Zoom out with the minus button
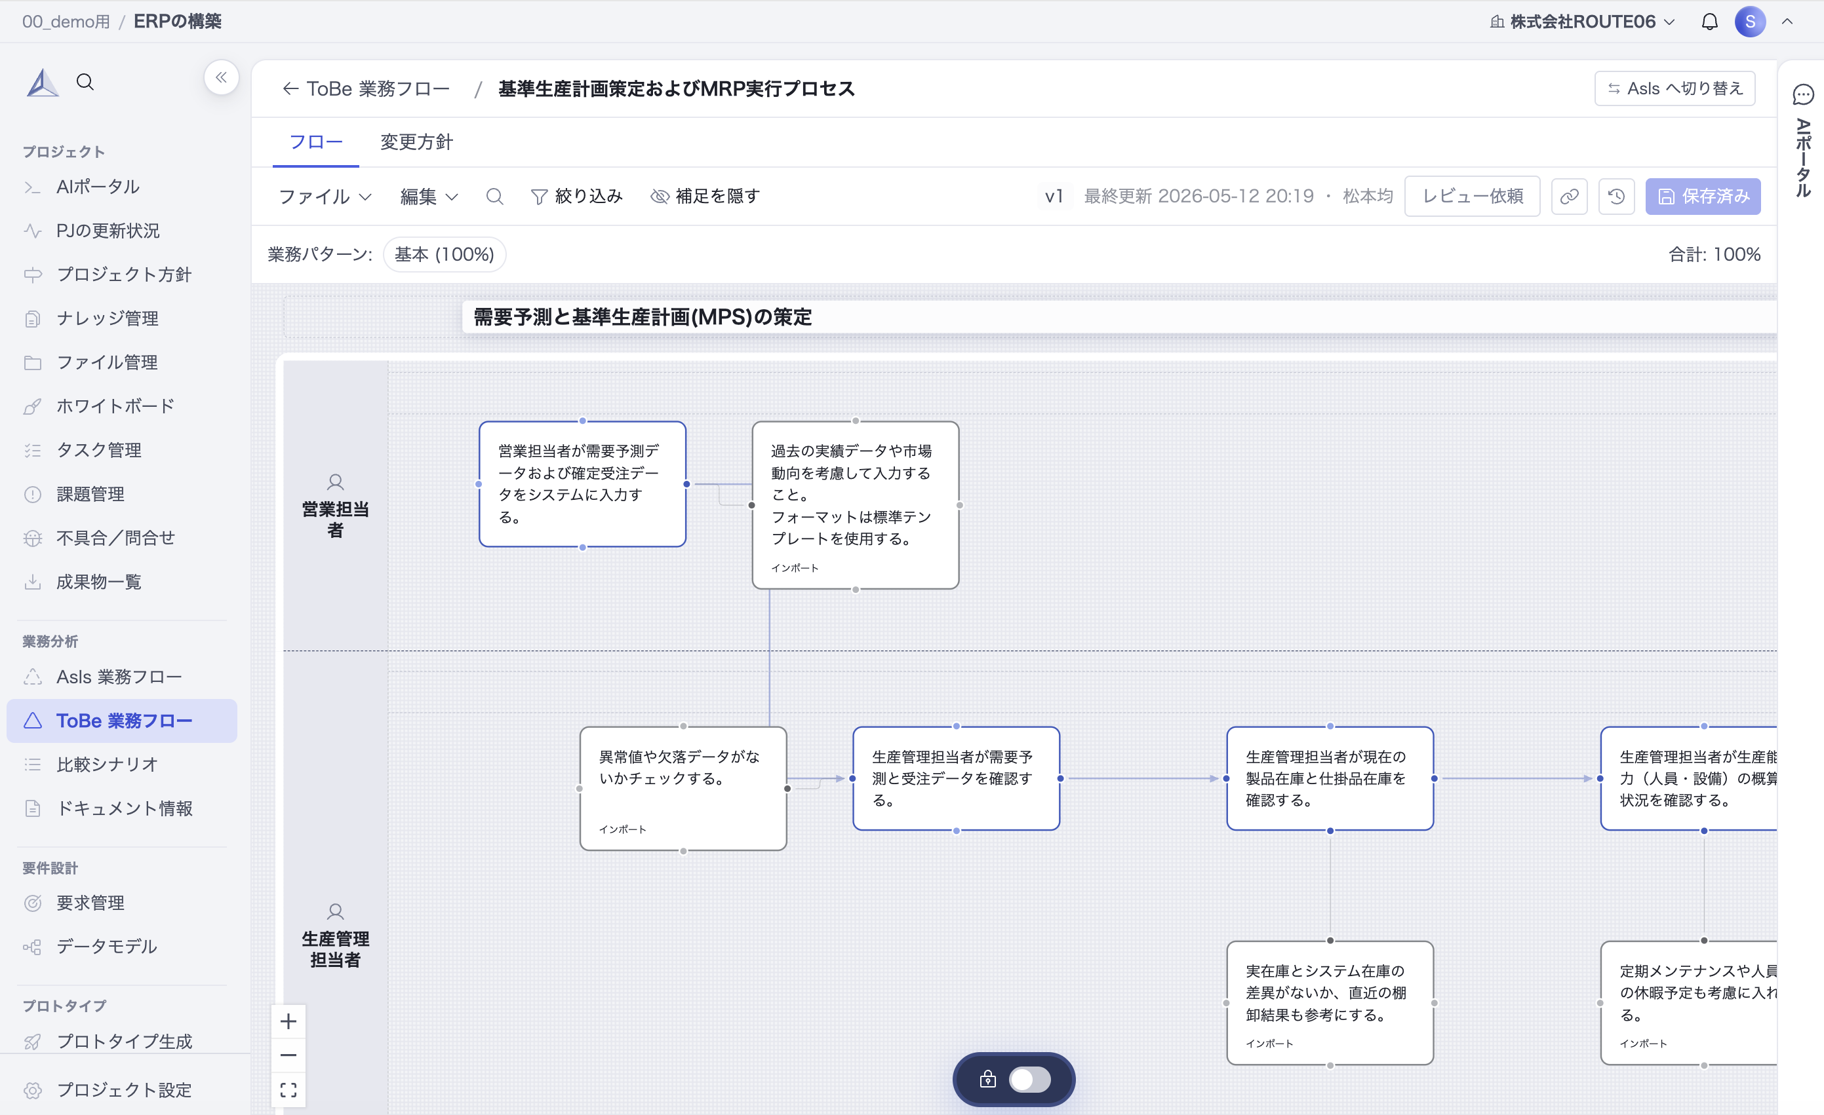Image resolution: width=1824 pixels, height=1115 pixels. [x=288, y=1055]
